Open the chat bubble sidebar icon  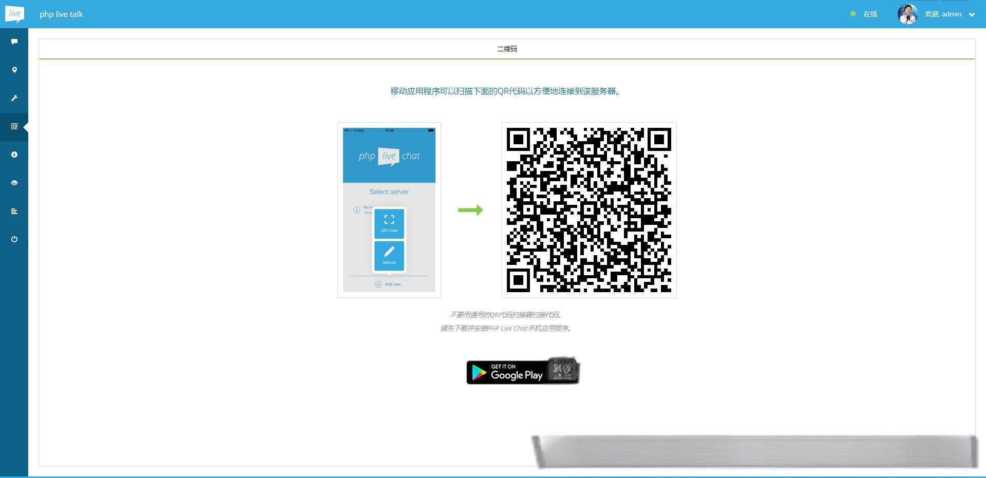pyautogui.click(x=14, y=42)
